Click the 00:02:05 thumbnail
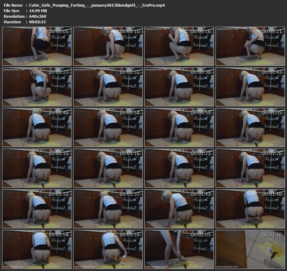The height and width of the screenshot is (271, 287). (x=179, y=249)
